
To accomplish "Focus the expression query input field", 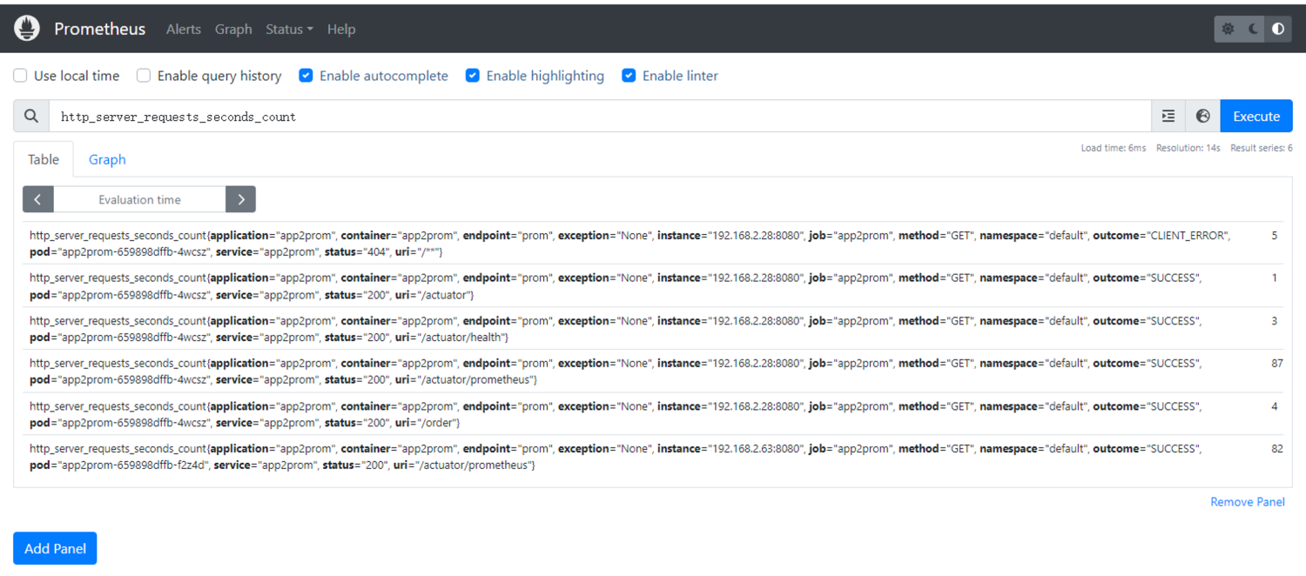I will pyautogui.click(x=600, y=116).
